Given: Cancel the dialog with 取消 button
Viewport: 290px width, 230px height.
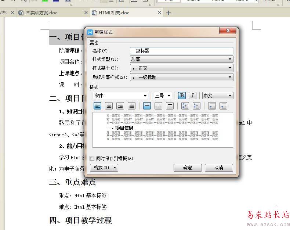Looking at the screenshot, I should click(219, 168).
